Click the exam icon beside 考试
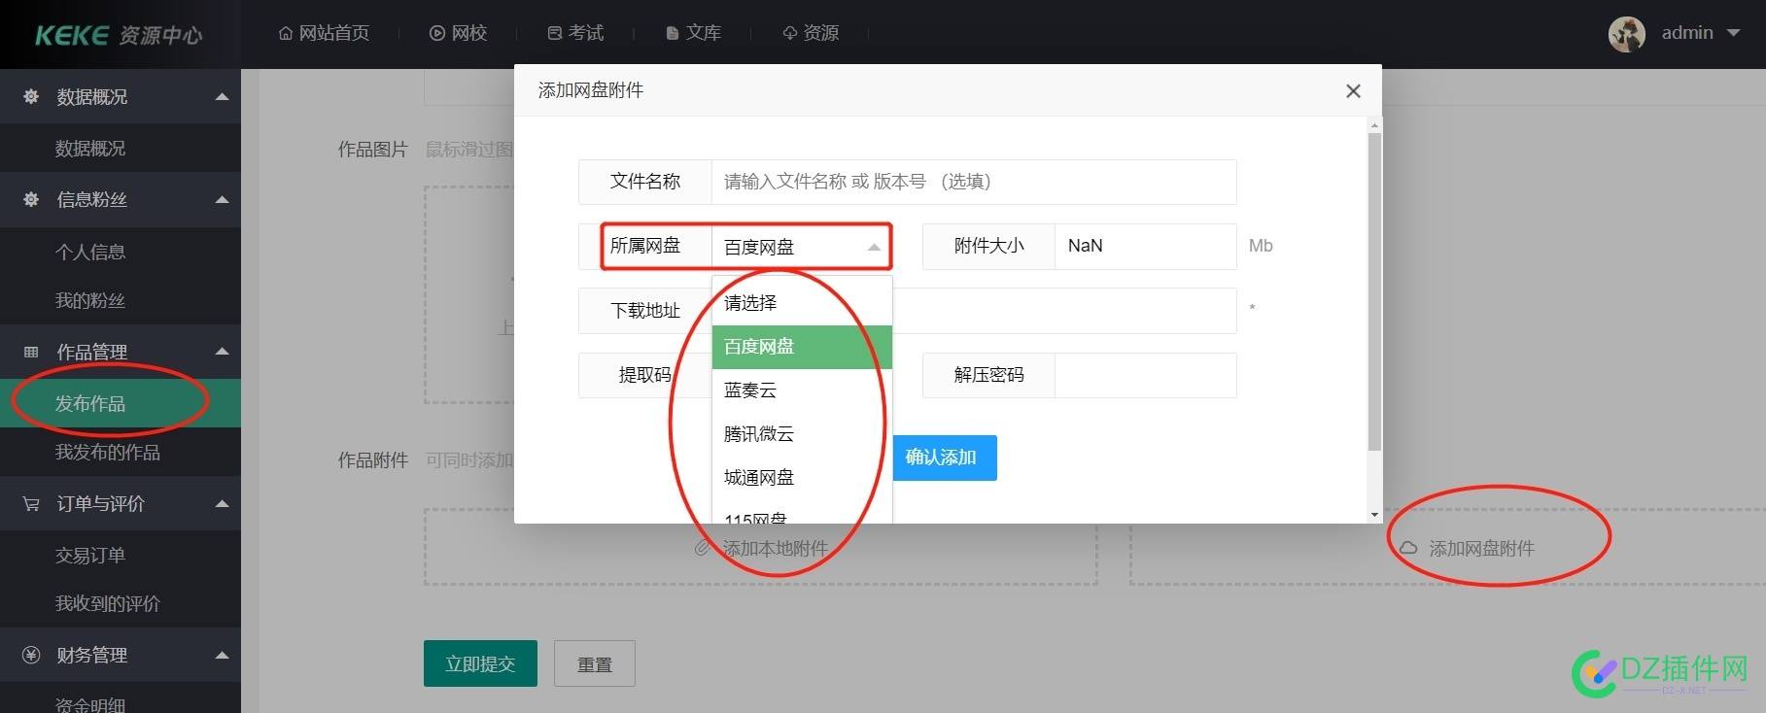The height and width of the screenshot is (713, 1766). (555, 33)
